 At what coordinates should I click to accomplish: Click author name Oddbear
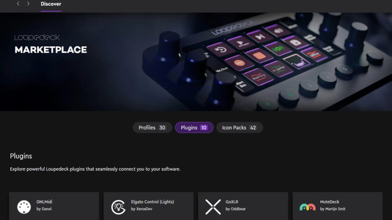pos(238,209)
